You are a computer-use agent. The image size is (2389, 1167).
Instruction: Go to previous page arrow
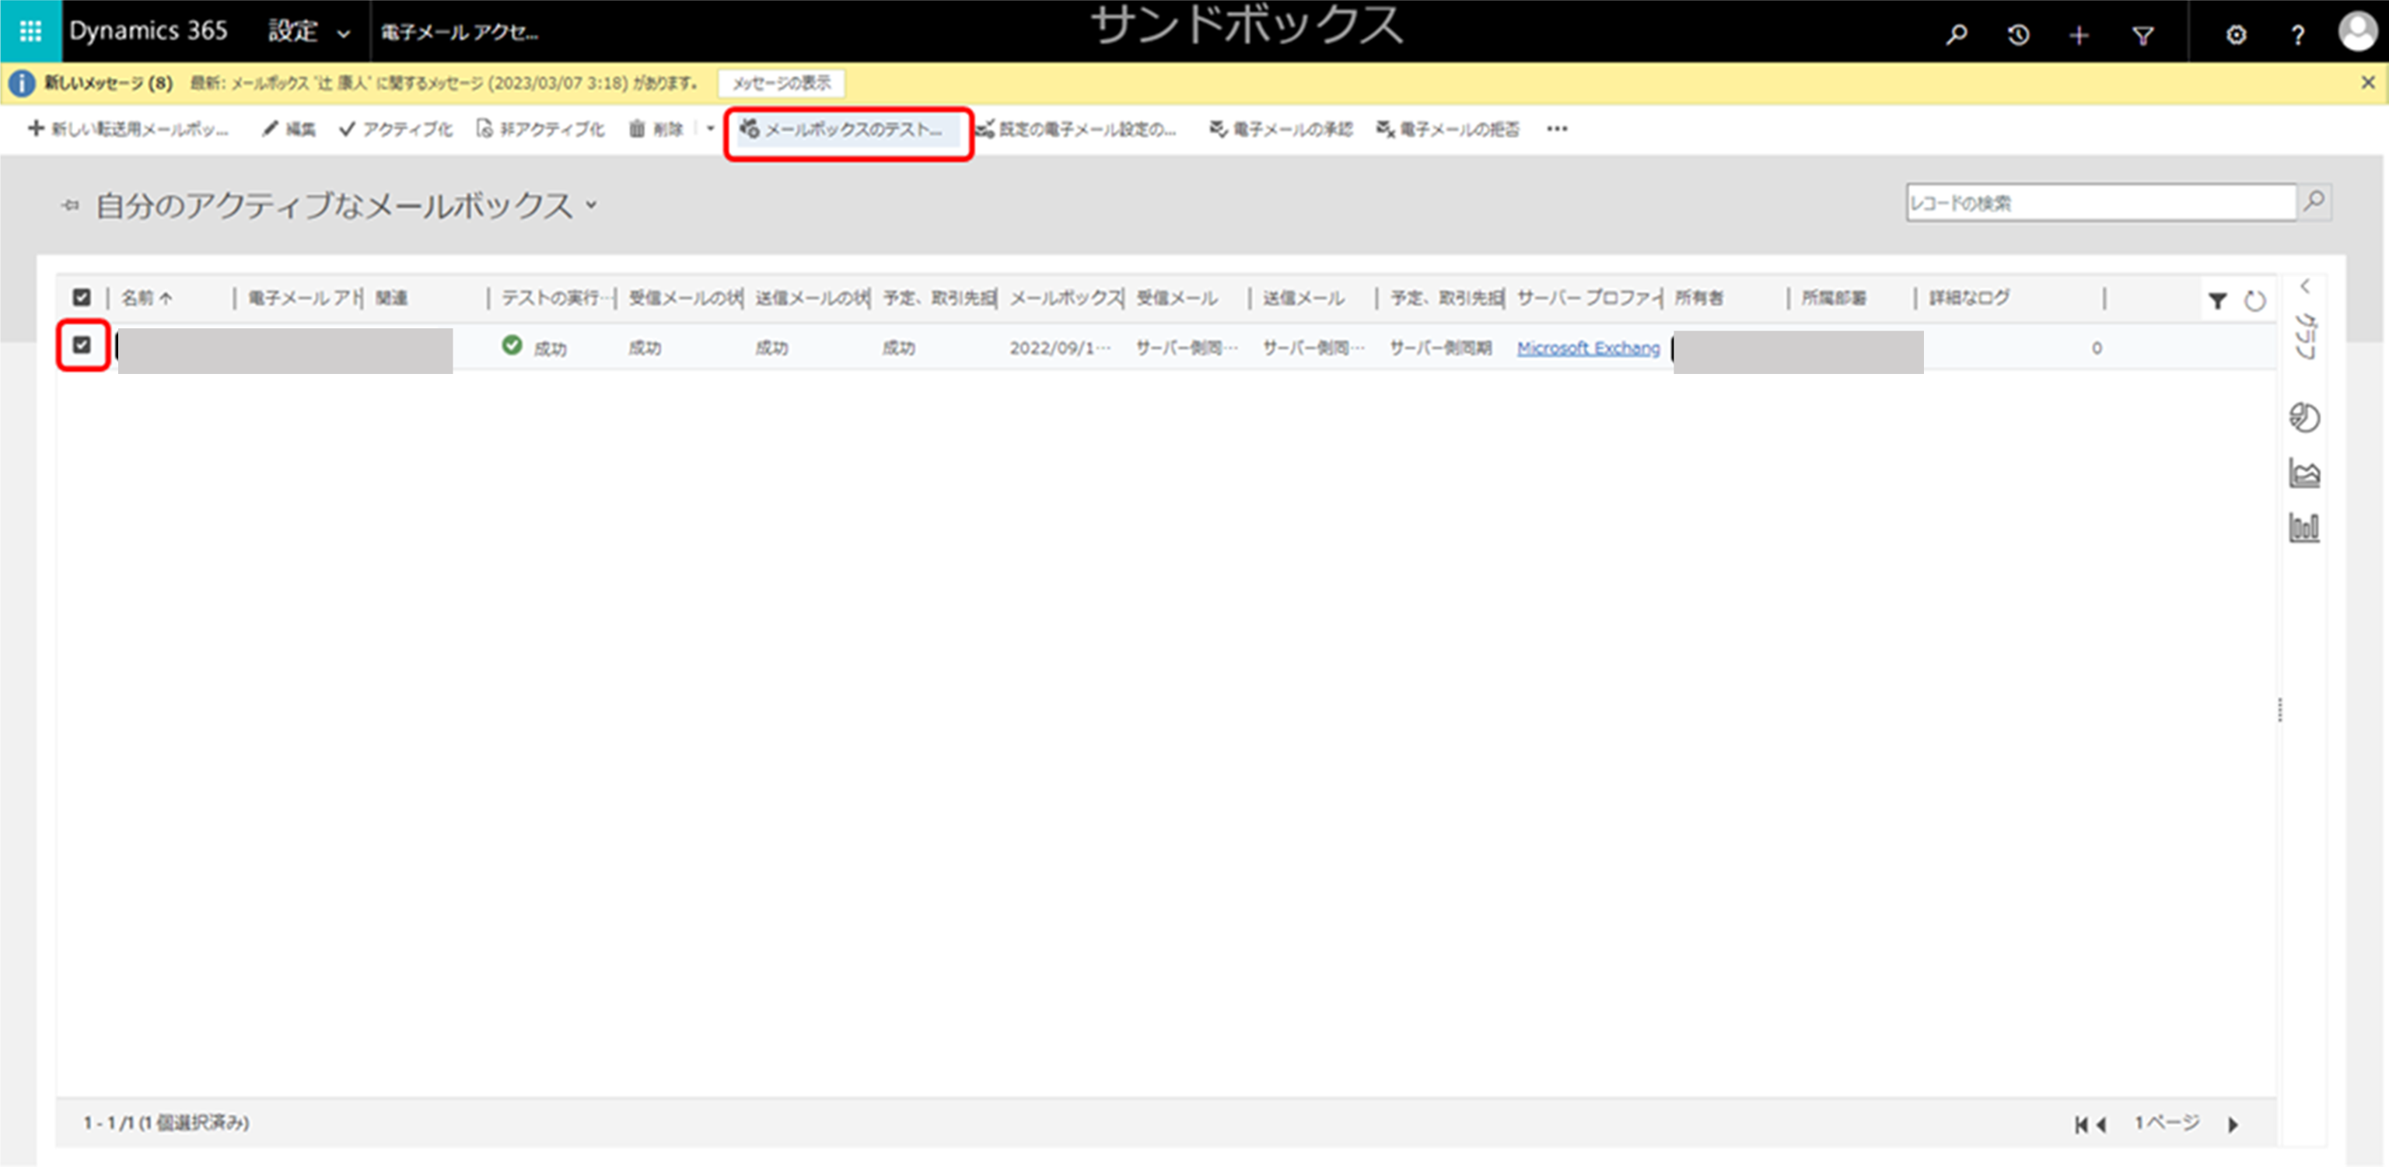[2101, 1124]
